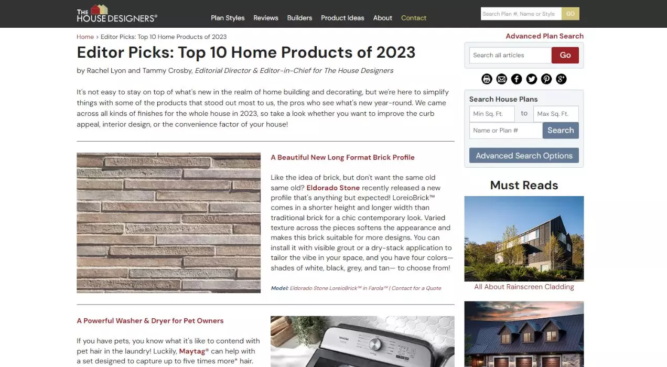Click the Maytag washer photo

(362, 341)
